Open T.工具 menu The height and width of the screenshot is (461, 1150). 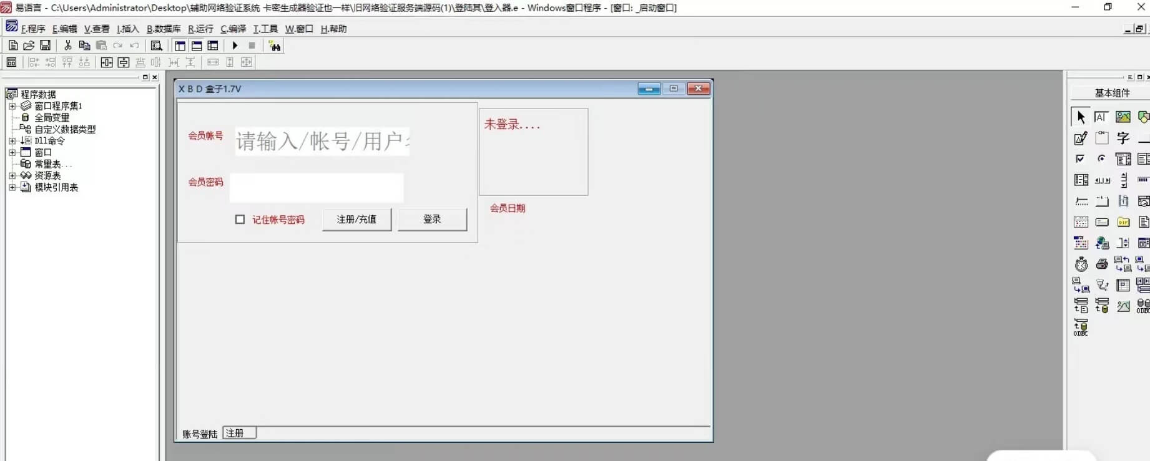tap(265, 29)
